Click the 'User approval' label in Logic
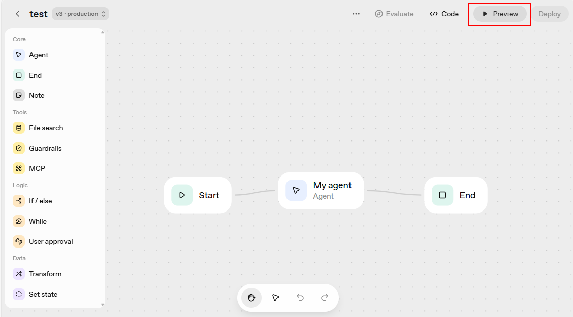Screen dimensions: 573x317 click(x=51, y=242)
